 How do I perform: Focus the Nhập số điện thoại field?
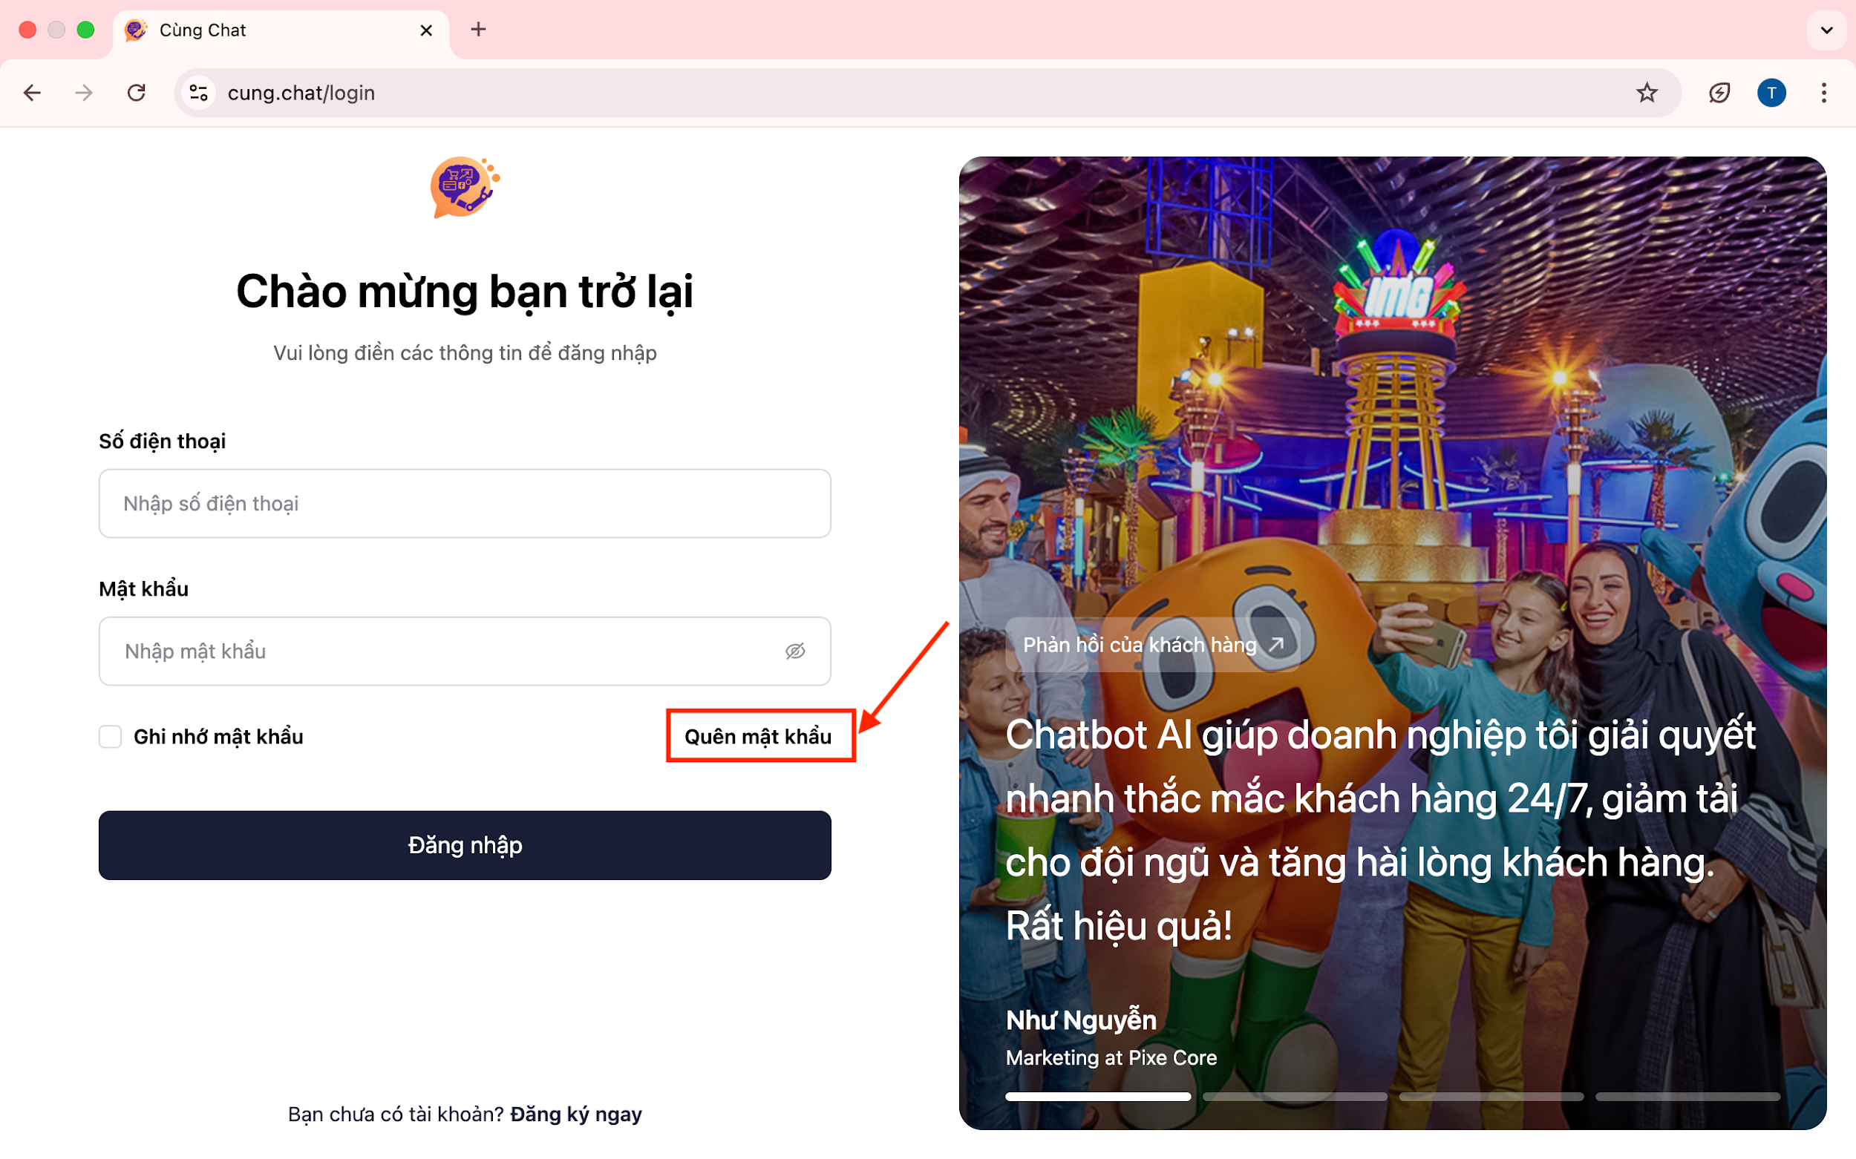pos(465,504)
